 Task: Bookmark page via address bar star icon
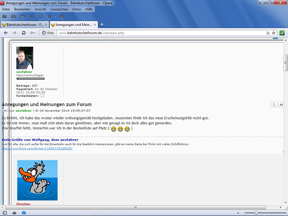[x=274, y=33]
